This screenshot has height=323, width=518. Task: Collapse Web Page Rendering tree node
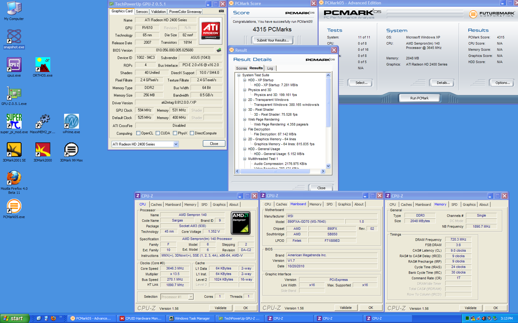pyautogui.click(x=245, y=120)
